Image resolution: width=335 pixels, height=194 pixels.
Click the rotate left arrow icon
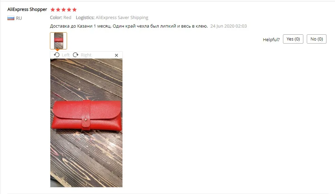coord(56,55)
